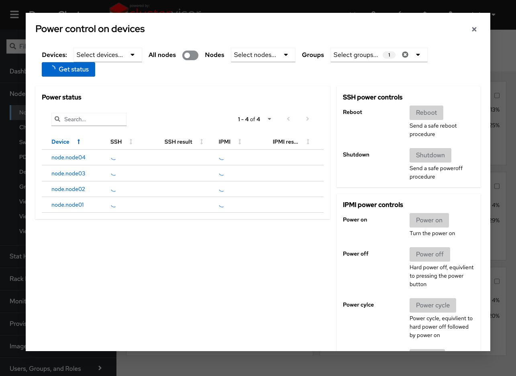
Task: Open the hamburger menu icon
Action: click(14, 14)
